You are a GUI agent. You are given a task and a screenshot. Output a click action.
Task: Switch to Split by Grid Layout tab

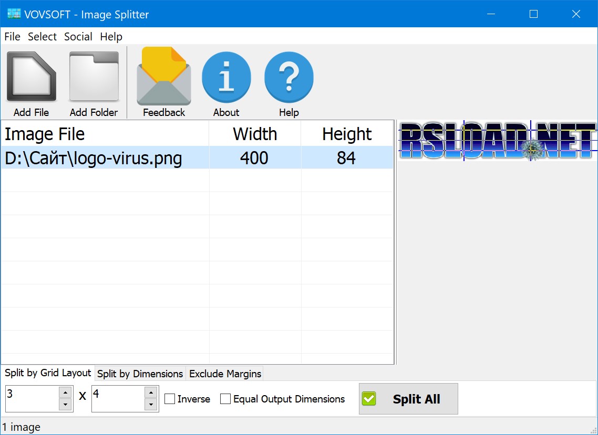48,373
